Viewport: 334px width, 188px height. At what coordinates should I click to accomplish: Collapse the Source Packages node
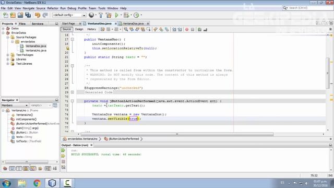(x=8, y=37)
